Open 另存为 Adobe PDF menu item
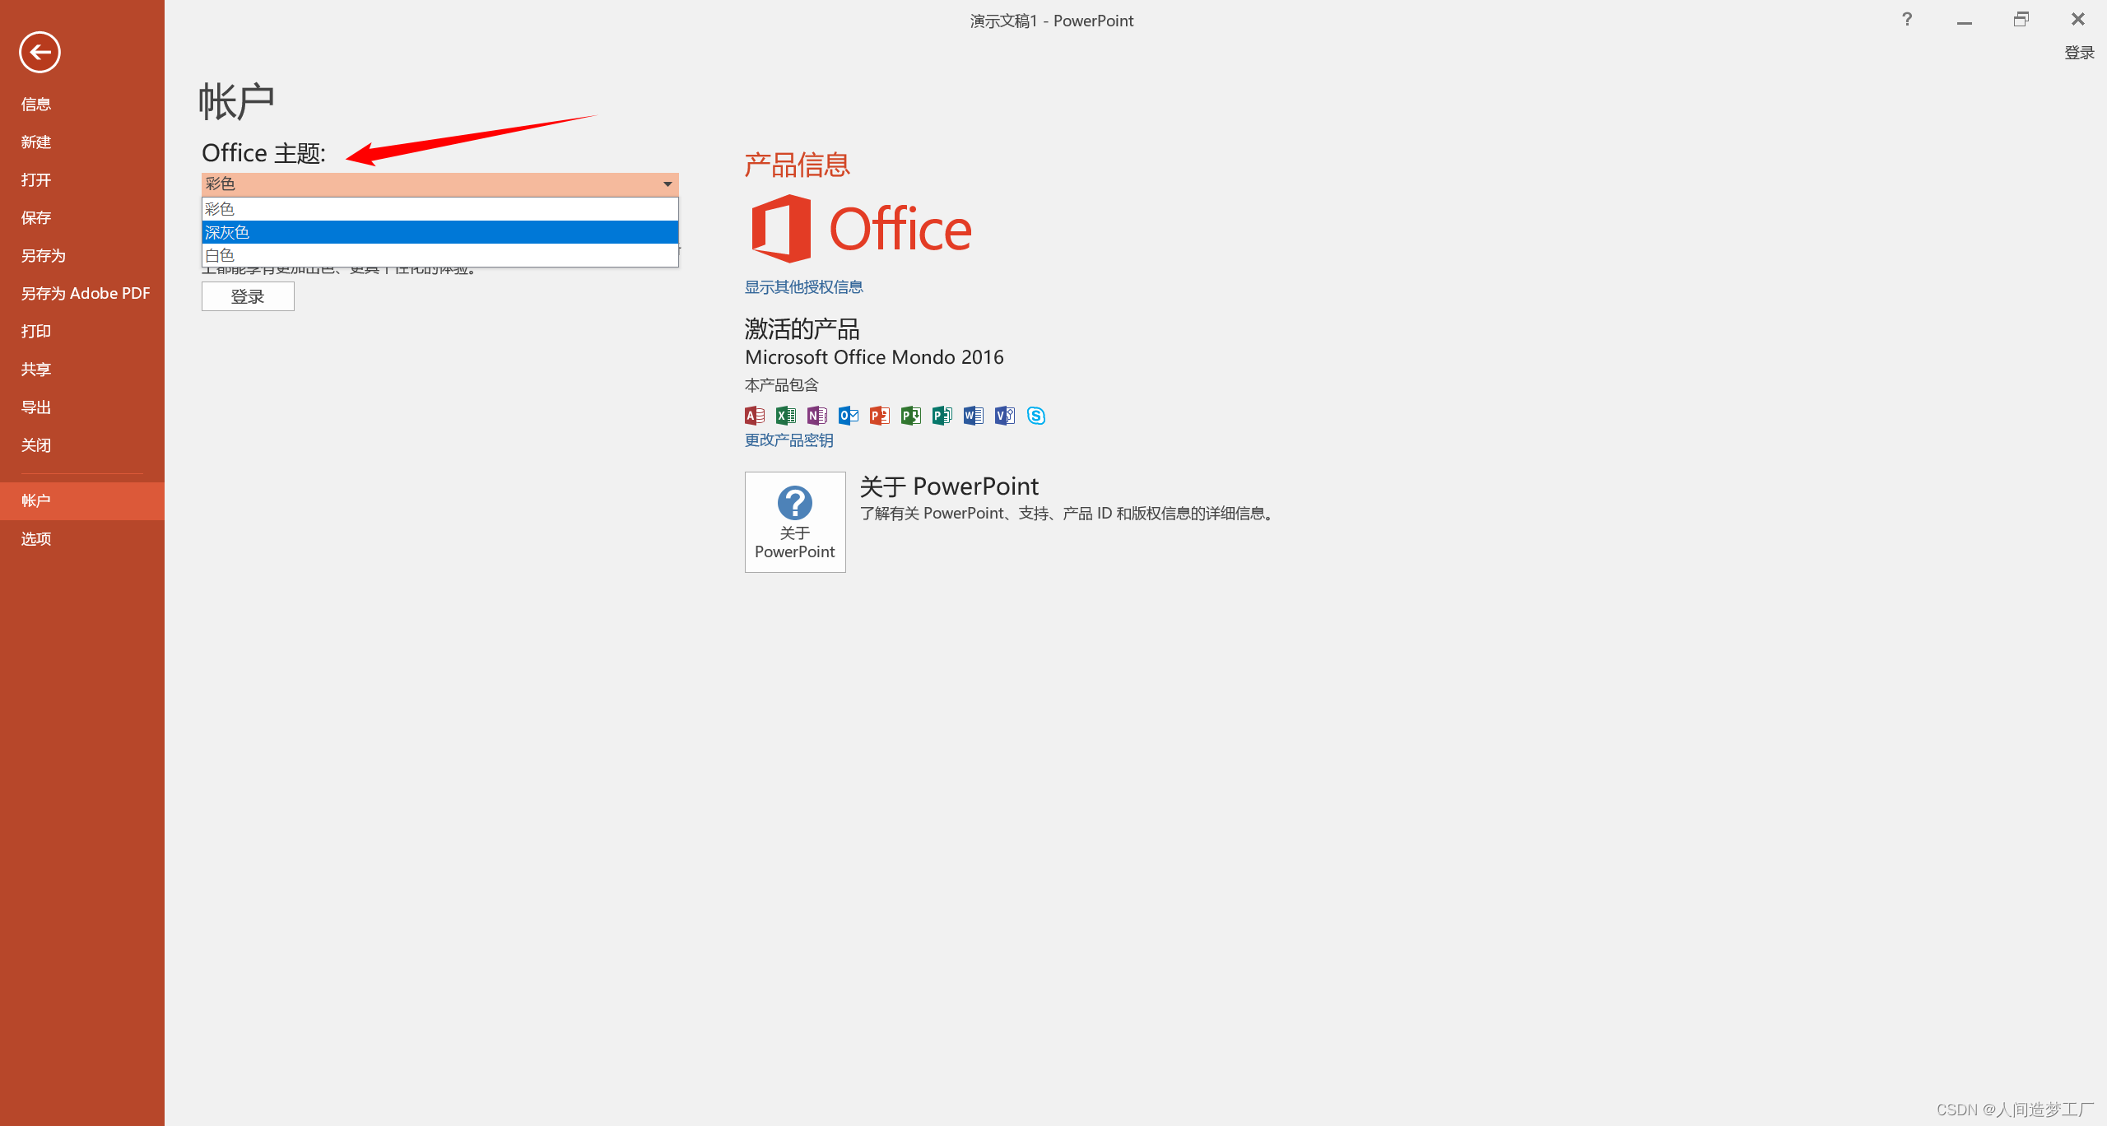 pos(86,293)
